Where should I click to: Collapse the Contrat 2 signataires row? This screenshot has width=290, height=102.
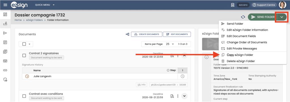[184, 55]
